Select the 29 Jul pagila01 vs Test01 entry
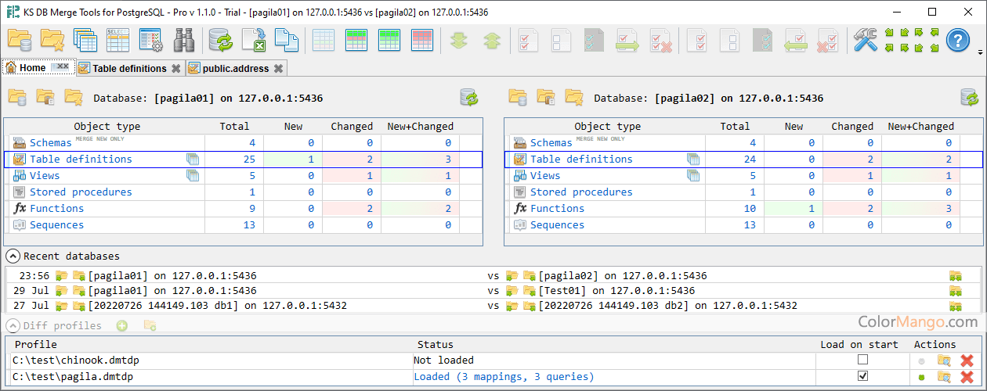The image size is (987, 391). point(493,290)
